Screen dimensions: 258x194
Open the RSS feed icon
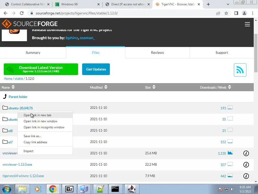240,70
